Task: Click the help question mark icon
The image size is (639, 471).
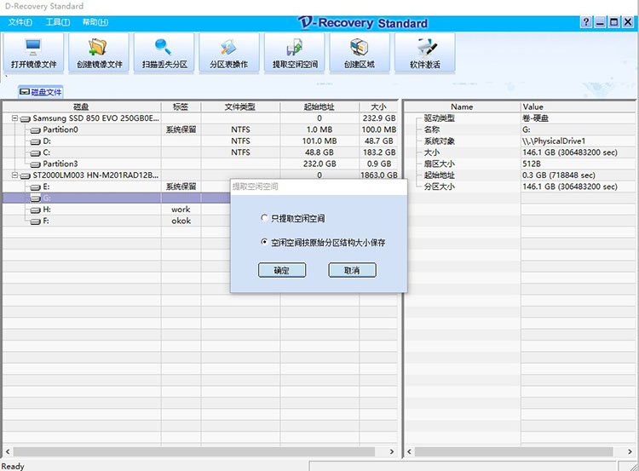Action: tap(586, 22)
